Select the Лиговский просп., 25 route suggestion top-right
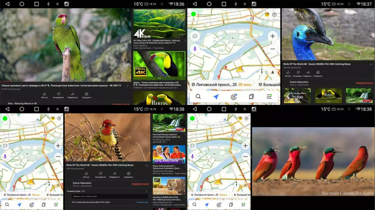This screenshot has height=210, width=375. [x=222, y=84]
